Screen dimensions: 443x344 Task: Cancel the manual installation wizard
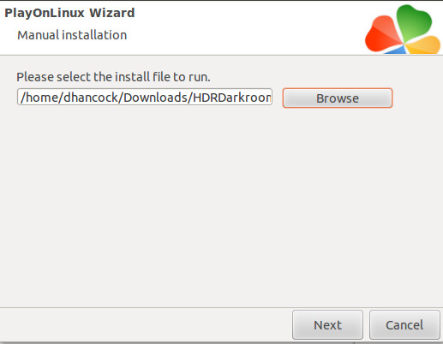point(404,325)
